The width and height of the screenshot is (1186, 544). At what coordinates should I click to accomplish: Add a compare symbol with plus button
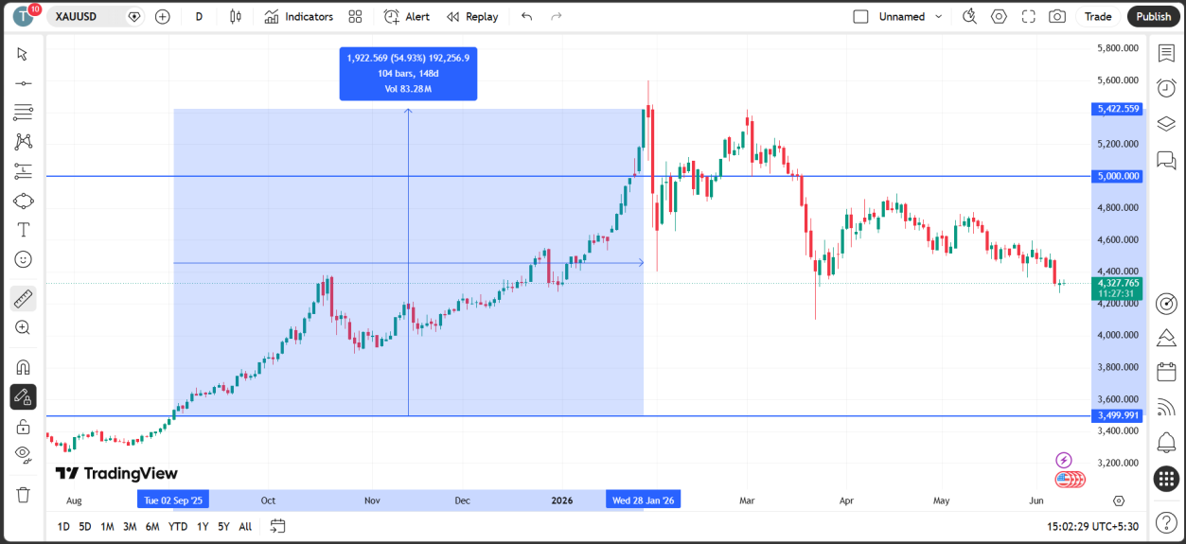[x=163, y=16]
